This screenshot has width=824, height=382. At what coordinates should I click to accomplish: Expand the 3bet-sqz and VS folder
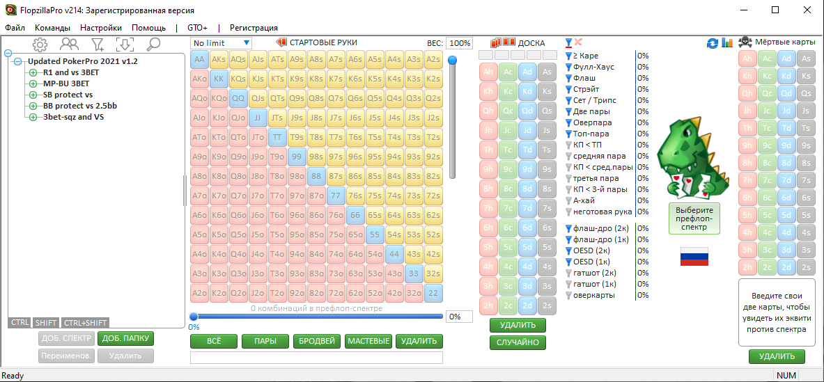(33, 117)
